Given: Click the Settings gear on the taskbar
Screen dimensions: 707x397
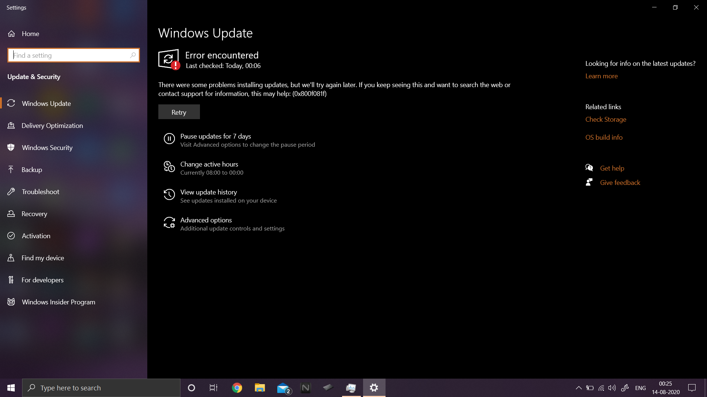Looking at the screenshot, I should [x=374, y=388].
